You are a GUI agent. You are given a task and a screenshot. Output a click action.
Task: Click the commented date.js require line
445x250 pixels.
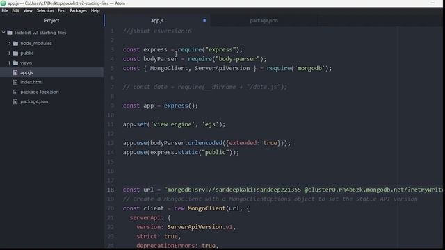[205, 87]
